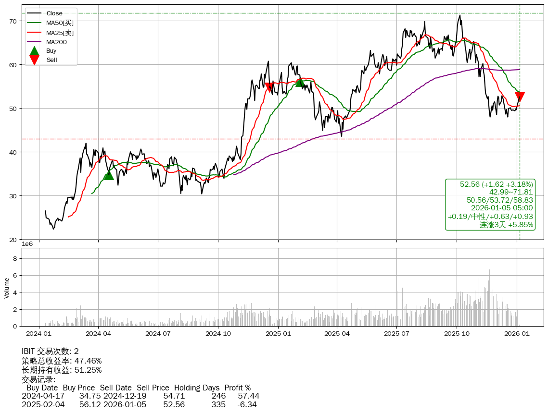Click the -6.34 profit value in table
The image size is (548, 413).
point(247,404)
